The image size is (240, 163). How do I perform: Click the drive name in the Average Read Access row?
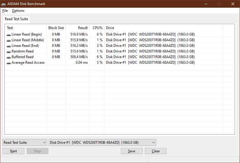coord(150,63)
